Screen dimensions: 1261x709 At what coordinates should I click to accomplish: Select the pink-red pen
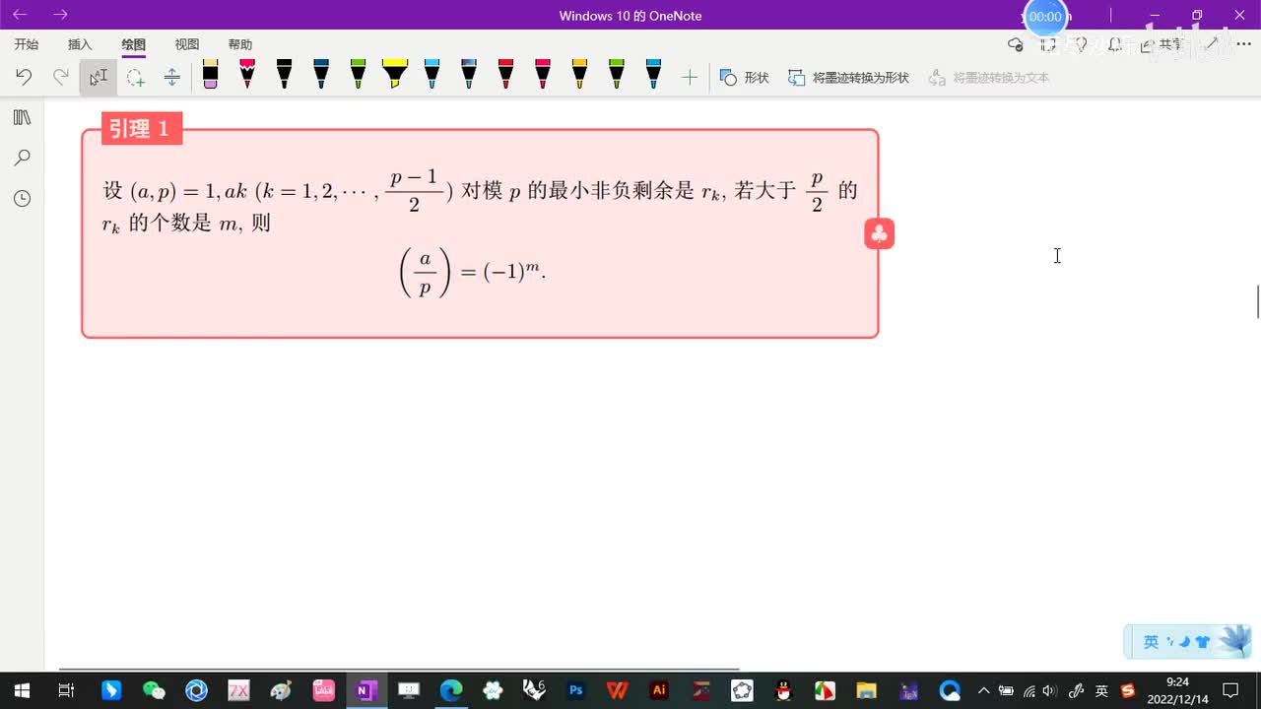pos(543,75)
